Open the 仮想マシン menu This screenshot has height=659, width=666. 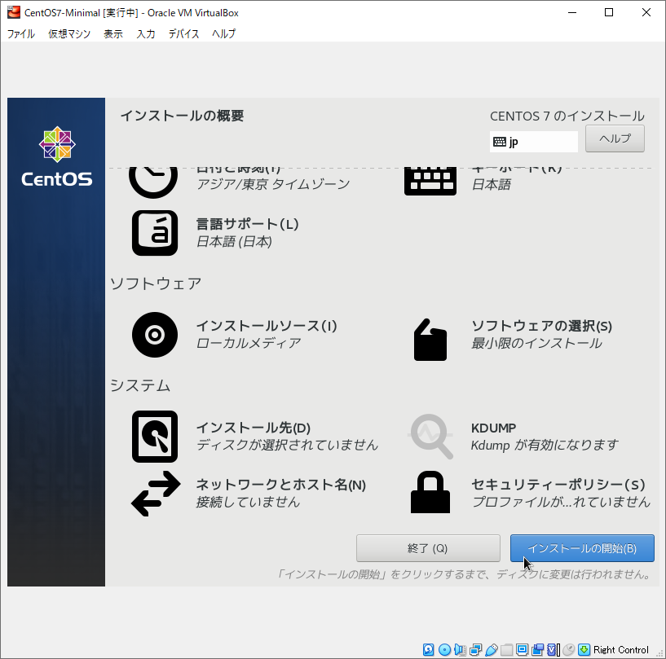tap(69, 34)
